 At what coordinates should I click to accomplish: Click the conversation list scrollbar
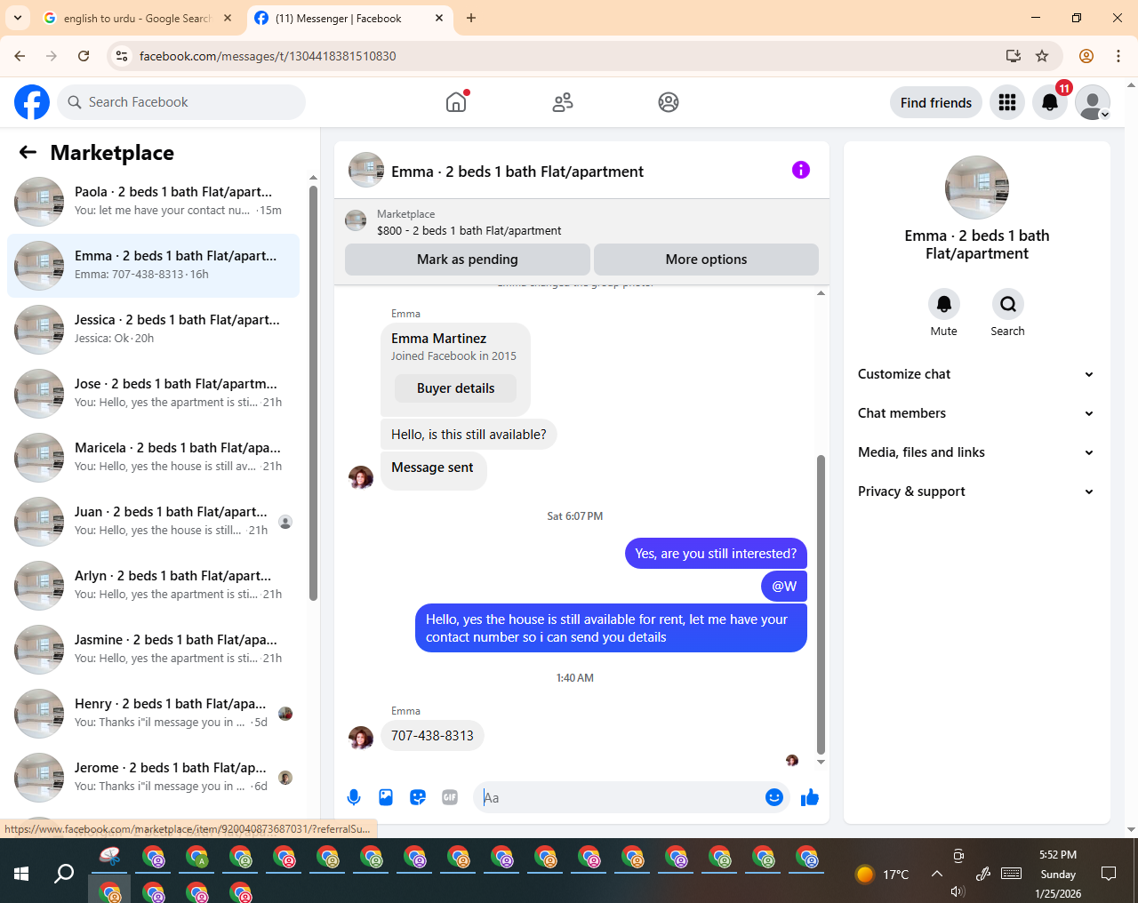(x=313, y=393)
